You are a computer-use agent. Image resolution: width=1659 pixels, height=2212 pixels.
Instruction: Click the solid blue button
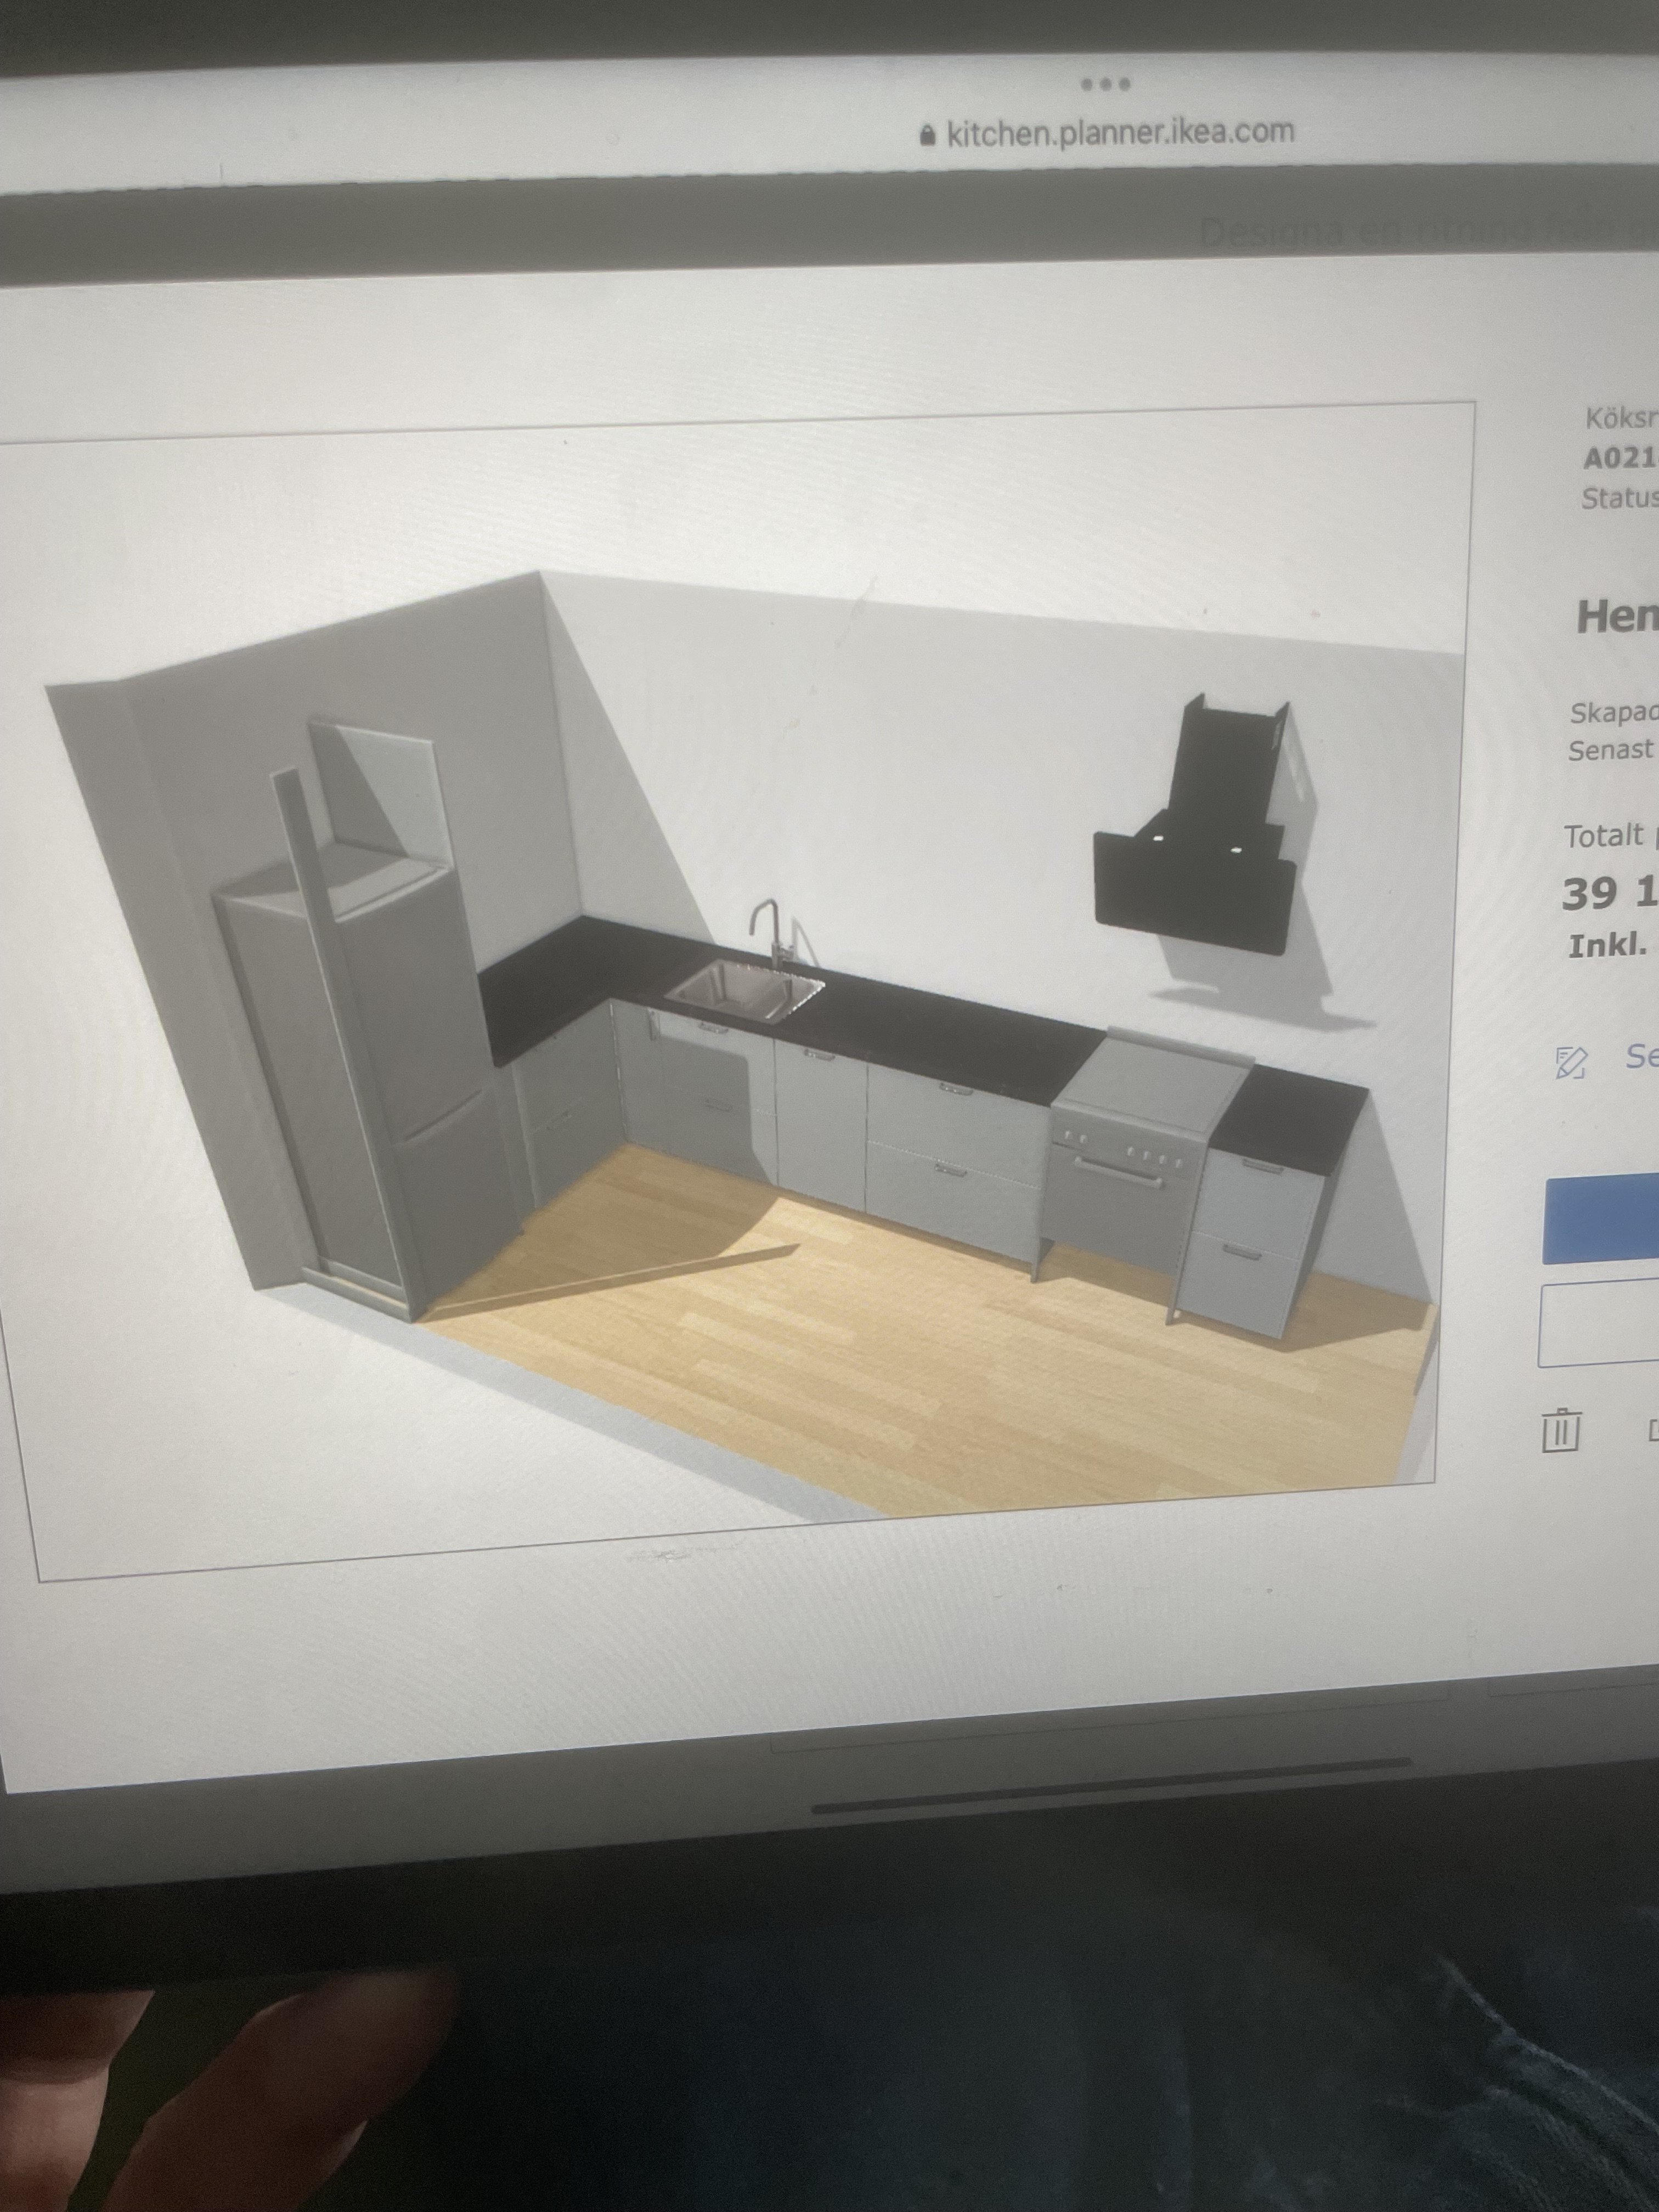tap(1602, 1220)
